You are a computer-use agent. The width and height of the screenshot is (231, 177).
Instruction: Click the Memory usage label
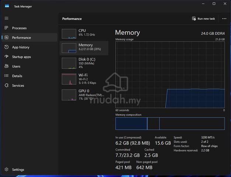click(124, 39)
